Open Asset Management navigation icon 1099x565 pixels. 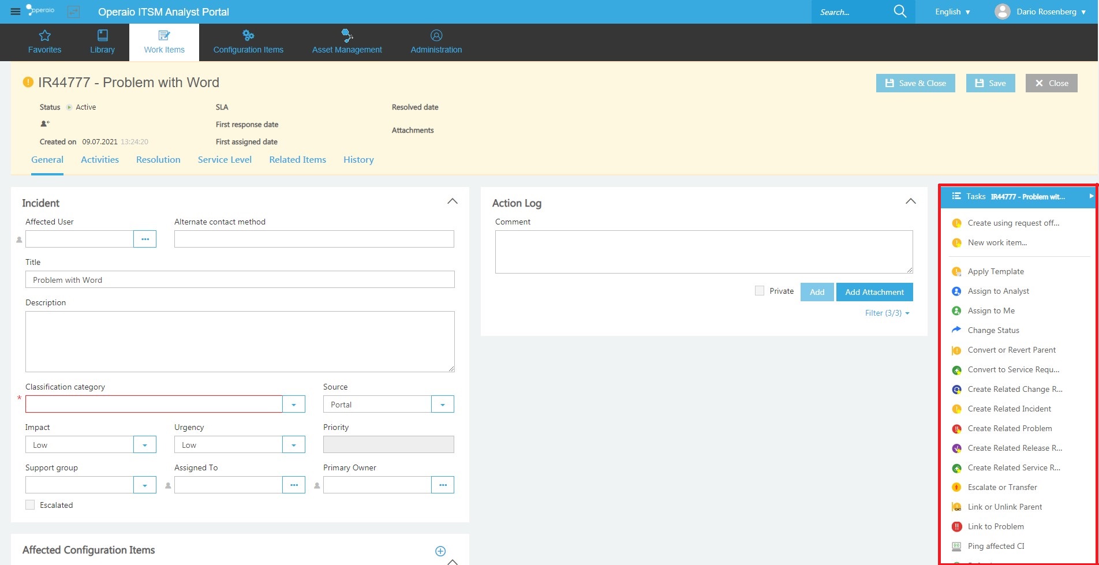click(347, 36)
